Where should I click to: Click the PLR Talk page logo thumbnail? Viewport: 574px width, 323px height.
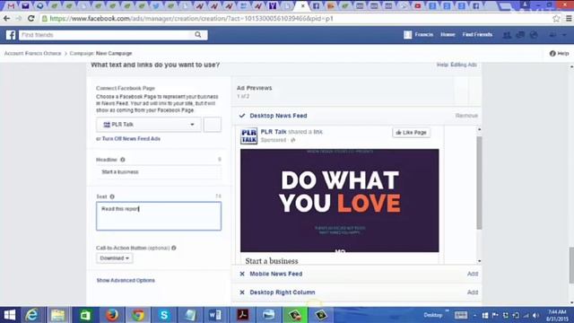(x=249, y=135)
